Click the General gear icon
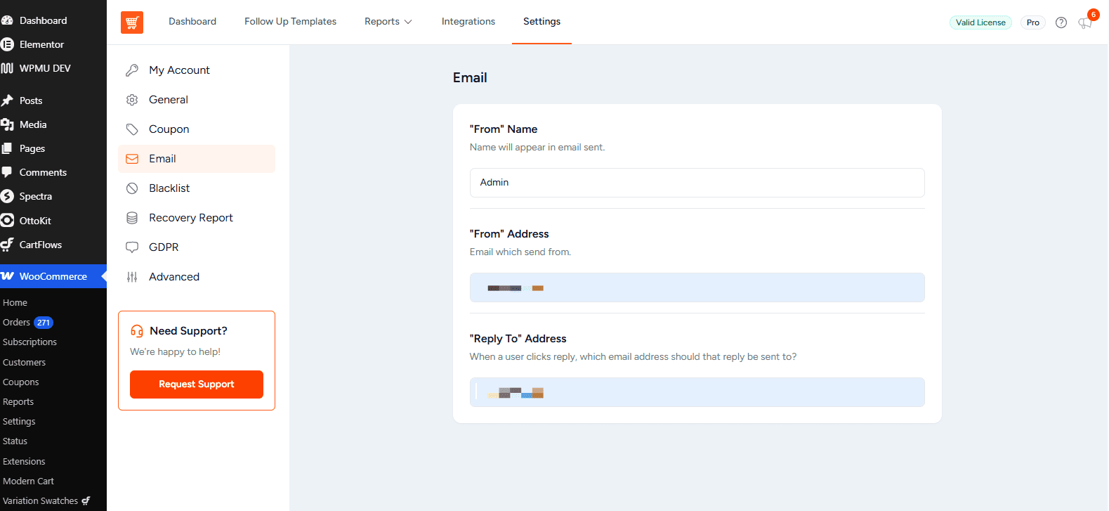1109x511 pixels. tap(132, 100)
